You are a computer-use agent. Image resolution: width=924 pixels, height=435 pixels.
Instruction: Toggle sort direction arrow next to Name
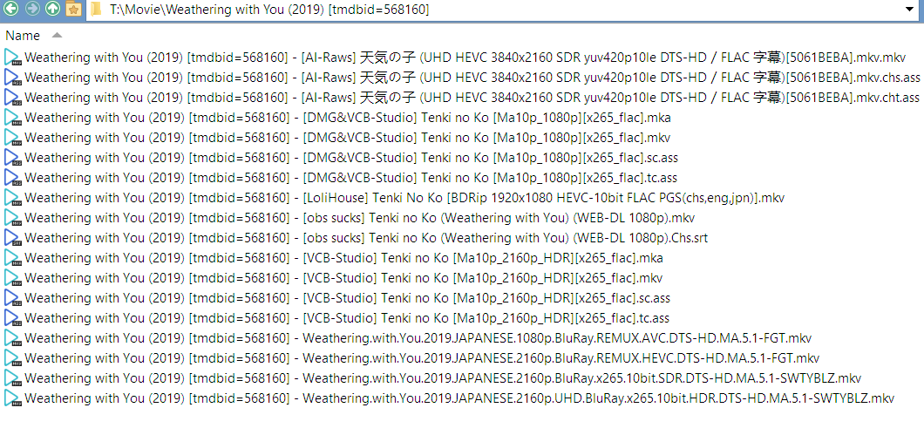[57, 35]
